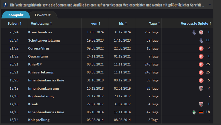Click the red-circle club crest in Kreuzbandriss row
This screenshot has width=221, height=125.
(201, 32)
